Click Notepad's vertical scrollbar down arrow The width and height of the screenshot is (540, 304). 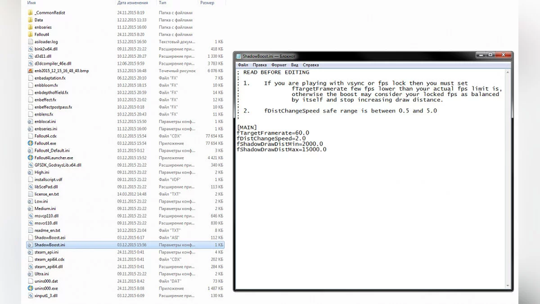pos(508,285)
